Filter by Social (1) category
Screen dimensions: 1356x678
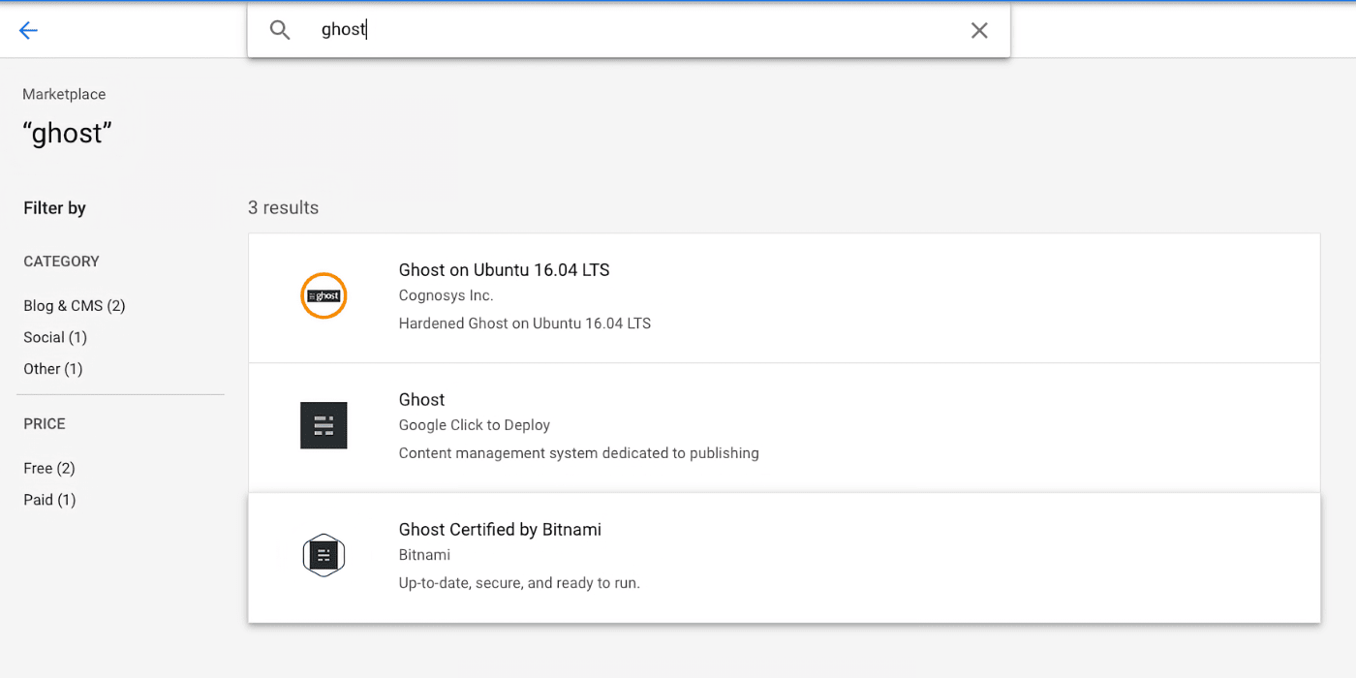point(55,337)
